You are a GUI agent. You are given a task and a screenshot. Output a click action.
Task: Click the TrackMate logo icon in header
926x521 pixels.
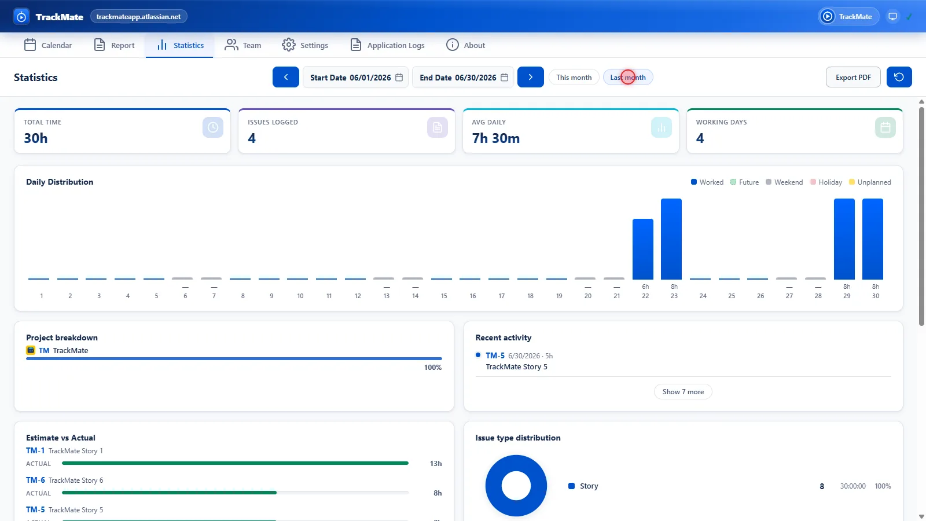[x=21, y=17]
